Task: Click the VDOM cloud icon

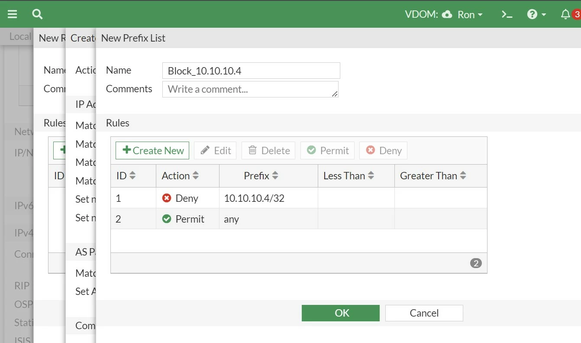Action: [x=446, y=14]
